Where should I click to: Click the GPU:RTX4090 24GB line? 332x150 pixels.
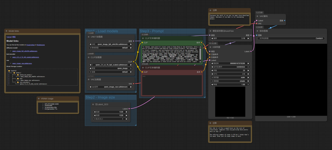tap(52, 104)
